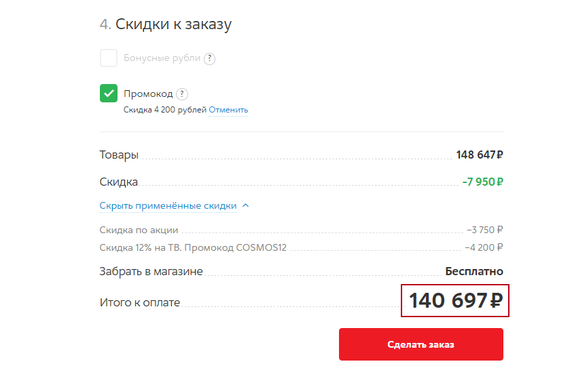
Task: Click the Итого к оплате label
Action: pos(140,303)
